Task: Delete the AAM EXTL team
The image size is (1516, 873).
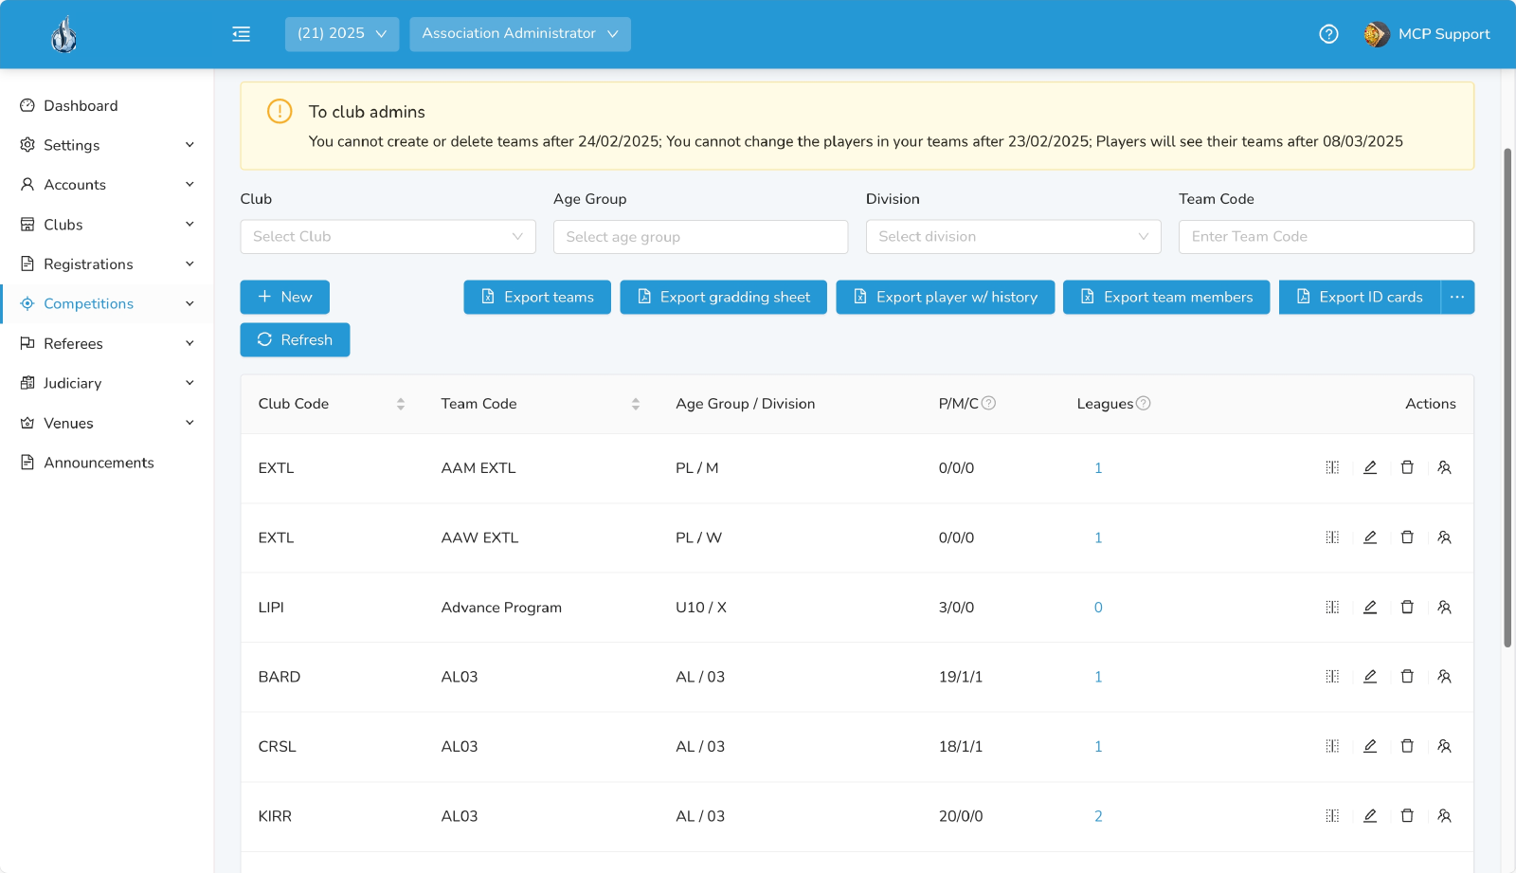Action: click(1407, 467)
